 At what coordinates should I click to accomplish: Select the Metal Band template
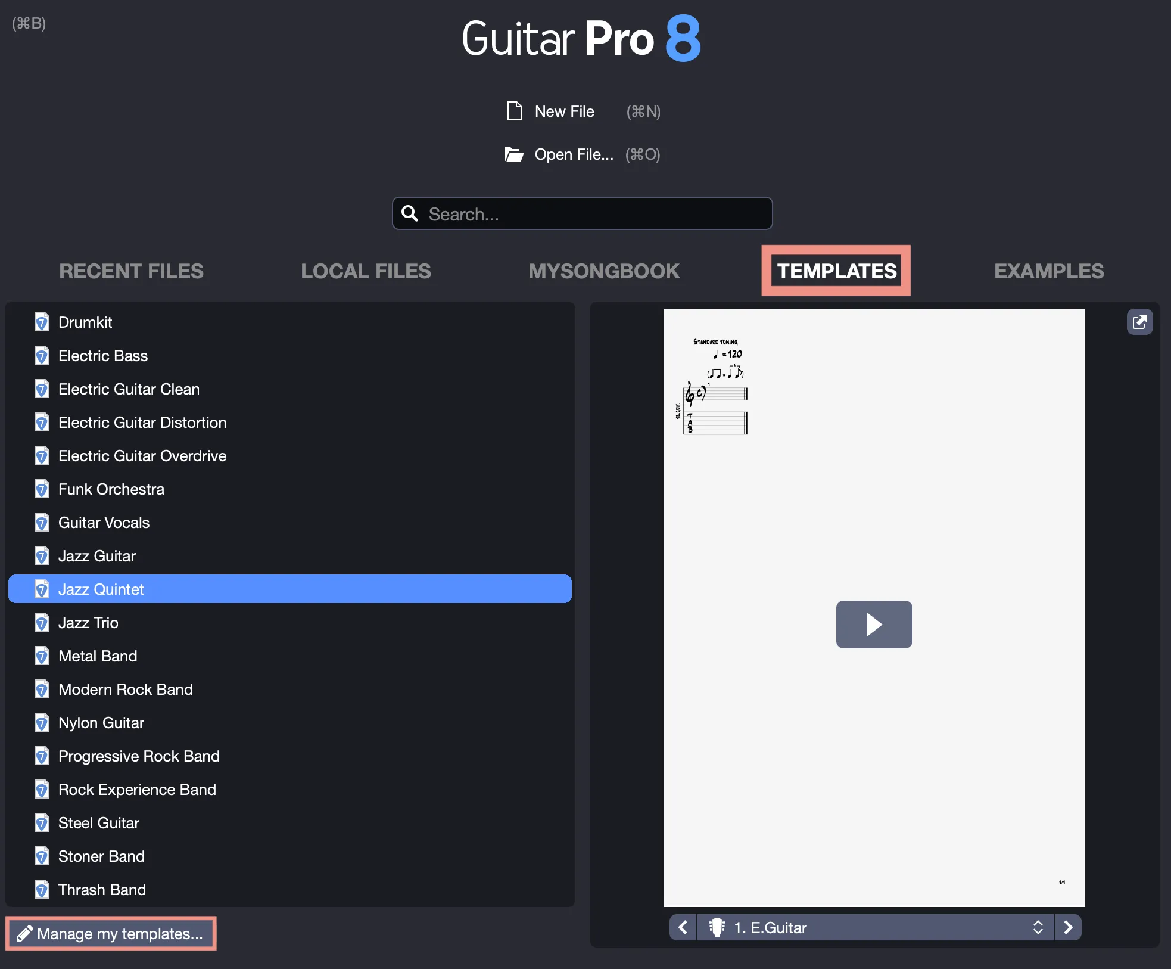tap(290, 656)
